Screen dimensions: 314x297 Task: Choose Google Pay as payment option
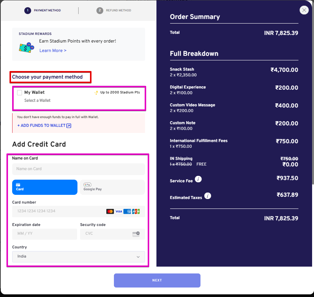click(112, 187)
